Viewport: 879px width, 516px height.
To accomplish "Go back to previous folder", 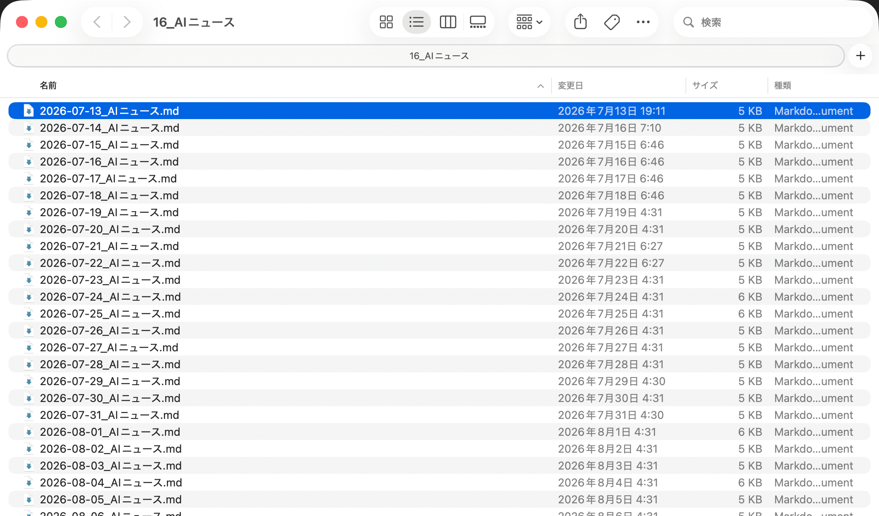I will click(97, 22).
